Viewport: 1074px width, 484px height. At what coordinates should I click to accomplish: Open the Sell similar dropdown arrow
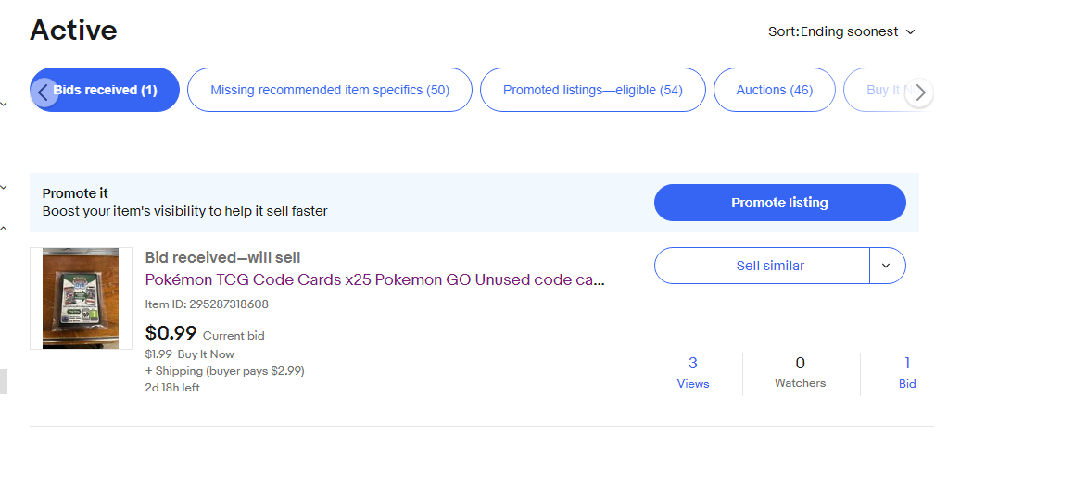(887, 266)
